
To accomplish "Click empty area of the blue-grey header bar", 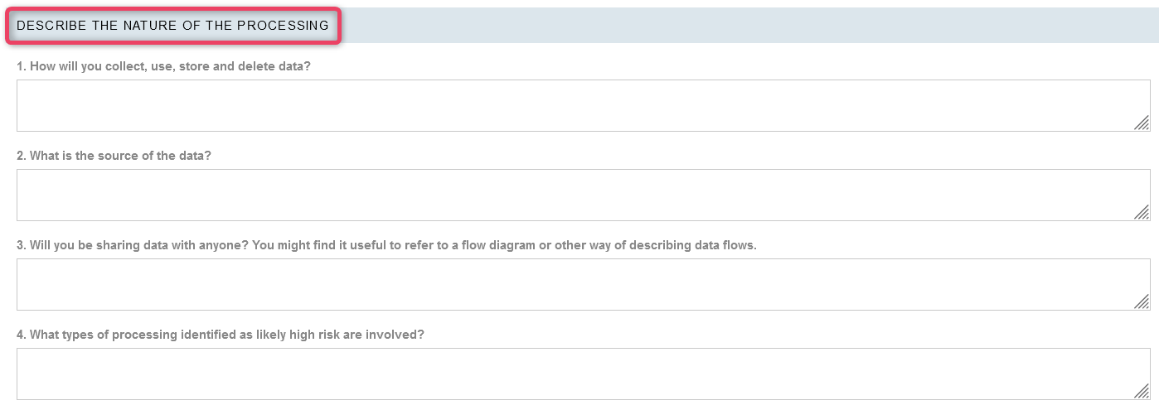I will (x=746, y=26).
